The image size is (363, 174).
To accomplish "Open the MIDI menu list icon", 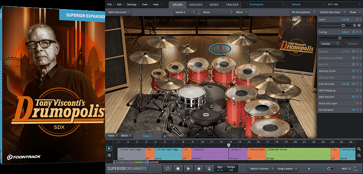I will [x=350, y=169].
